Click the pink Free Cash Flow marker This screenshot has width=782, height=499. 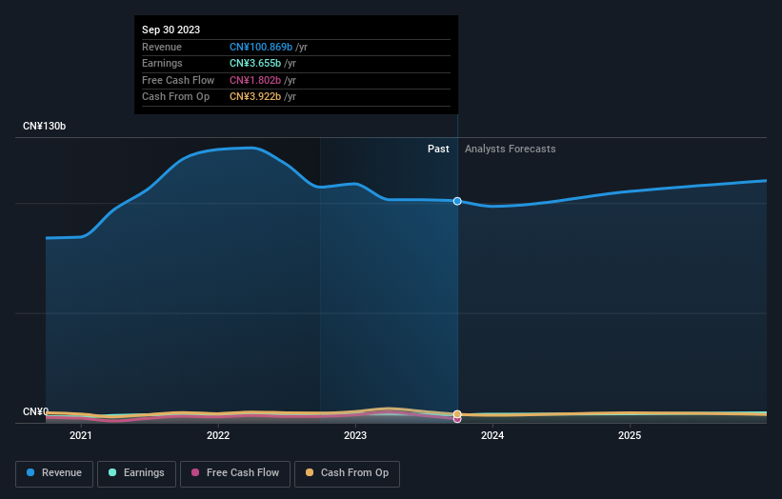coord(457,420)
